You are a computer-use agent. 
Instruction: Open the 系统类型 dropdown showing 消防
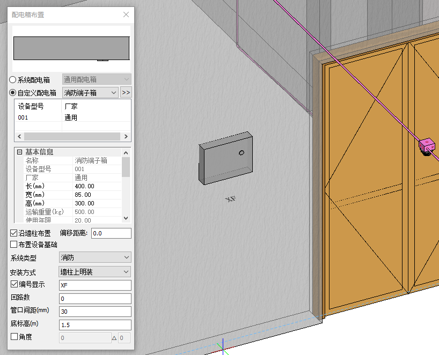tap(94, 258)
